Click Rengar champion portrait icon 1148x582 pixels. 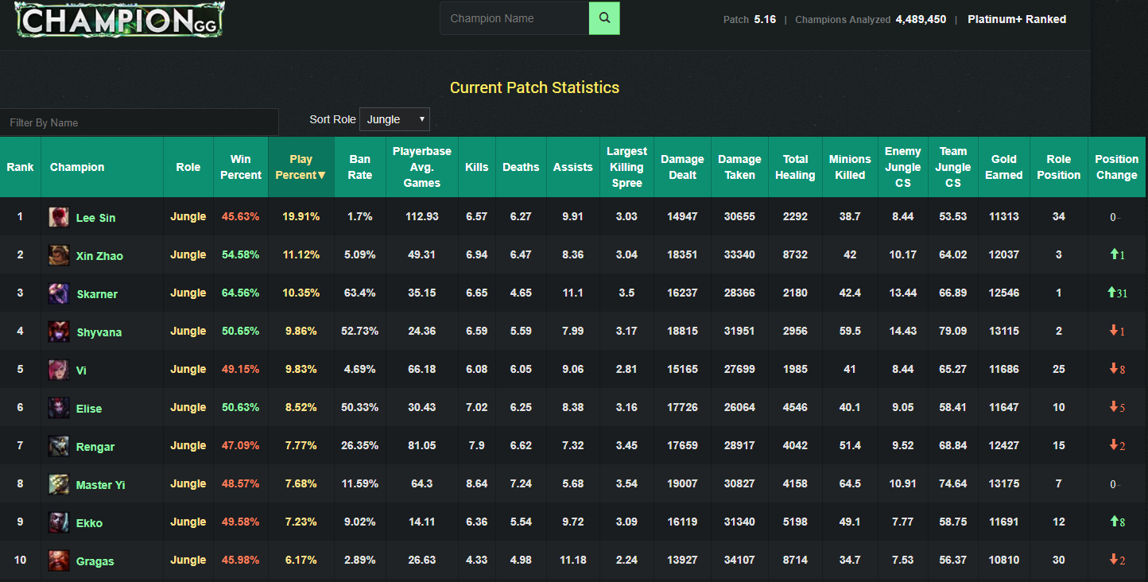point(59,446)
